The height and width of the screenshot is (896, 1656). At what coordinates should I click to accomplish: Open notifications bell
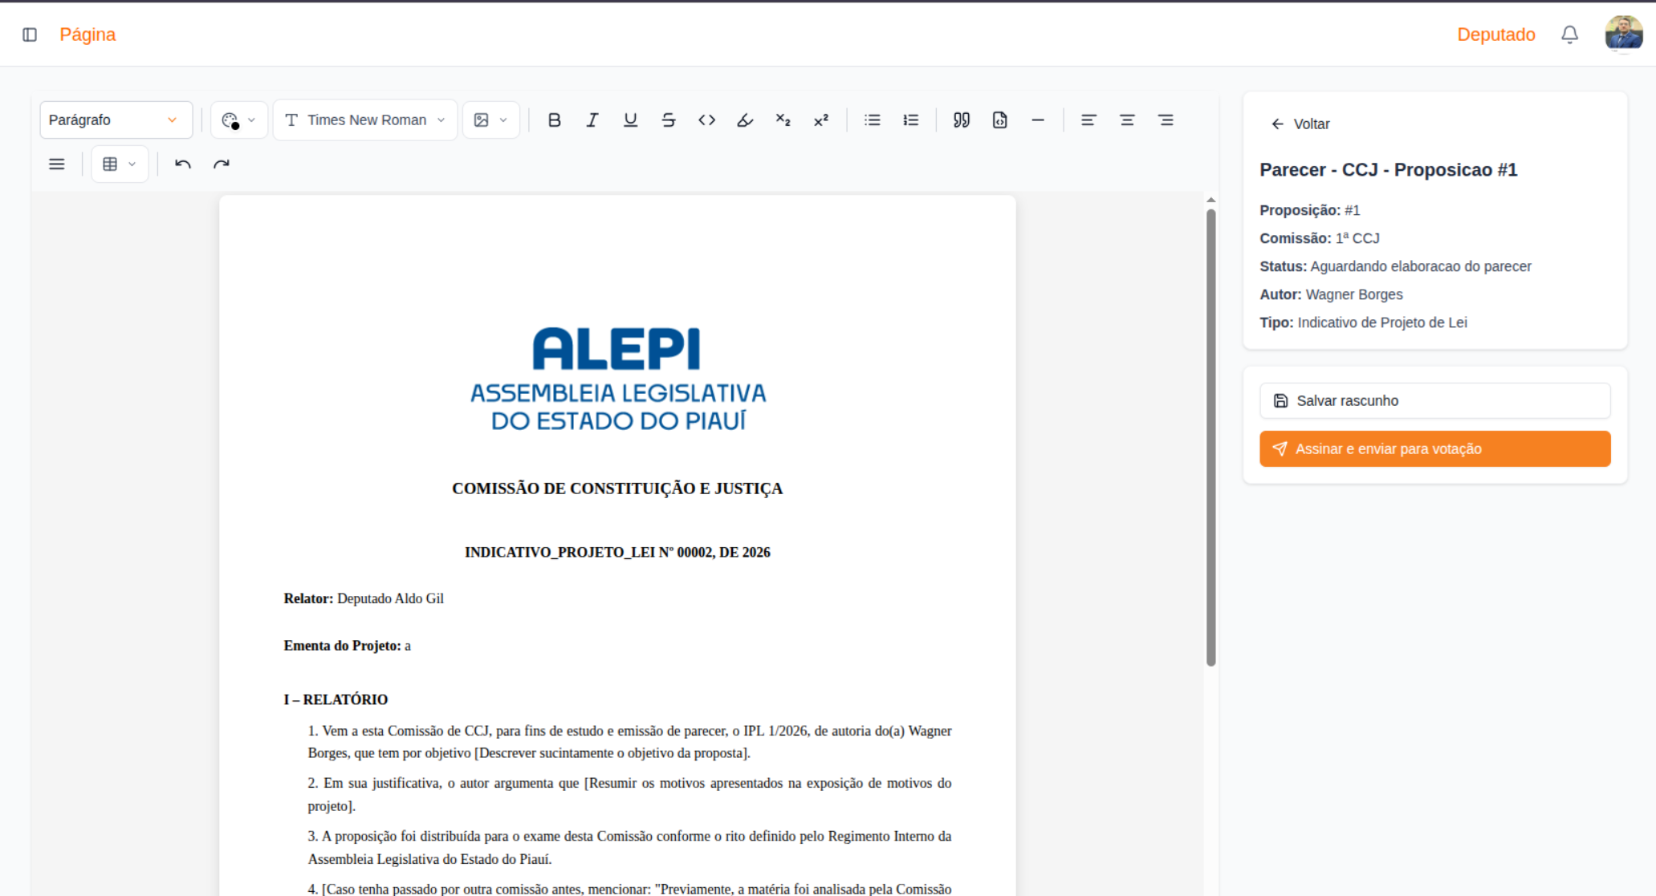pyautogui.click(x=1569, y=34)
